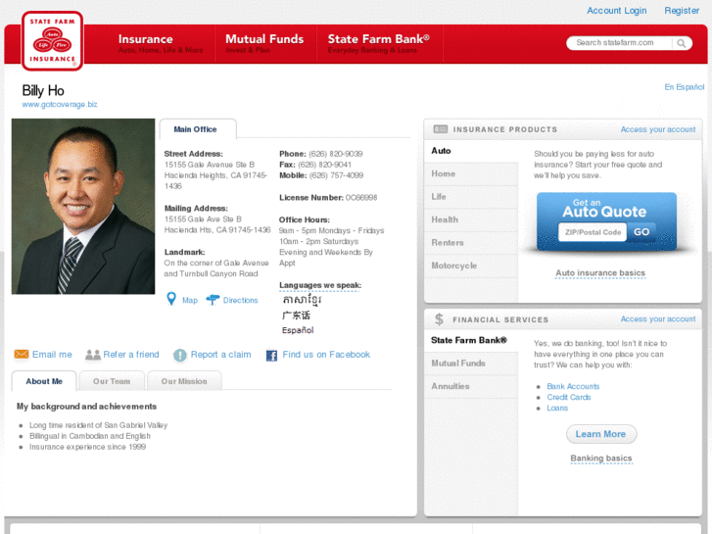712x534 pixels.
Task: Select Life in Insurance Products
Action: pyautogui.click(x=471, y=197)
